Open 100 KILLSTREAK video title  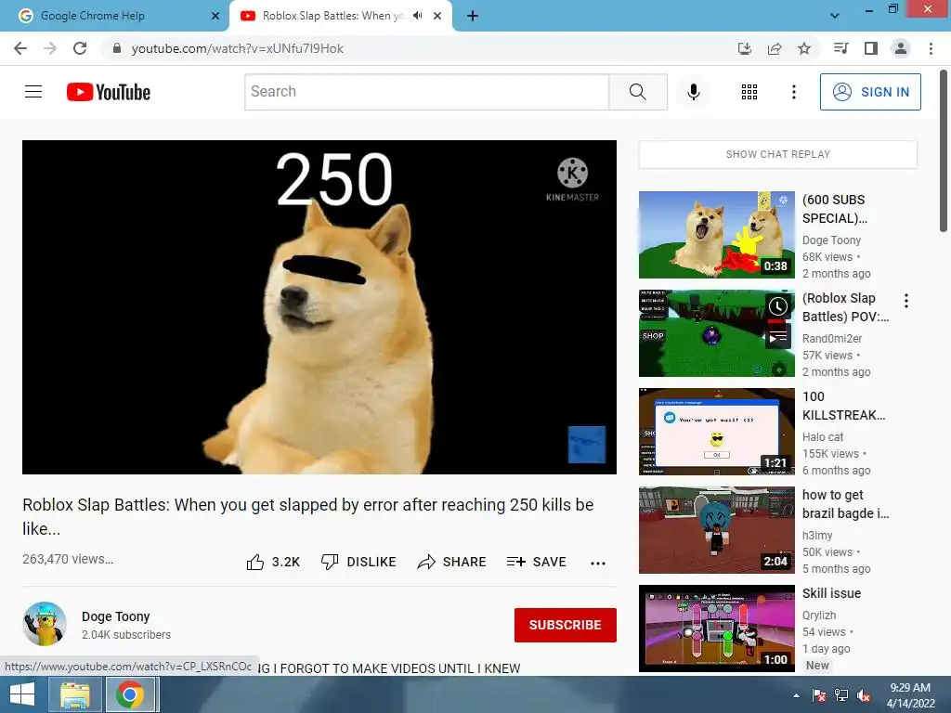click(843, 406)
